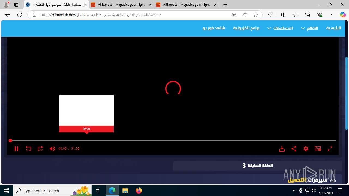Viewport: 349px width, 196px height.
Task: Go to previous episode 3 button
Action: 258,166
